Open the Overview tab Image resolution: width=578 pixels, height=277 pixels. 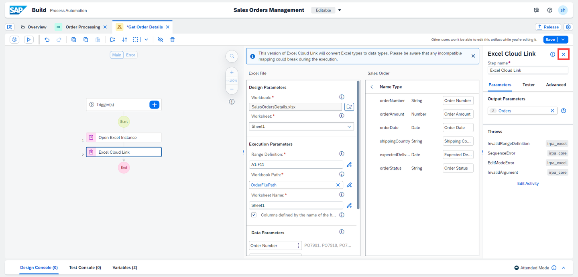pos(33,27)
